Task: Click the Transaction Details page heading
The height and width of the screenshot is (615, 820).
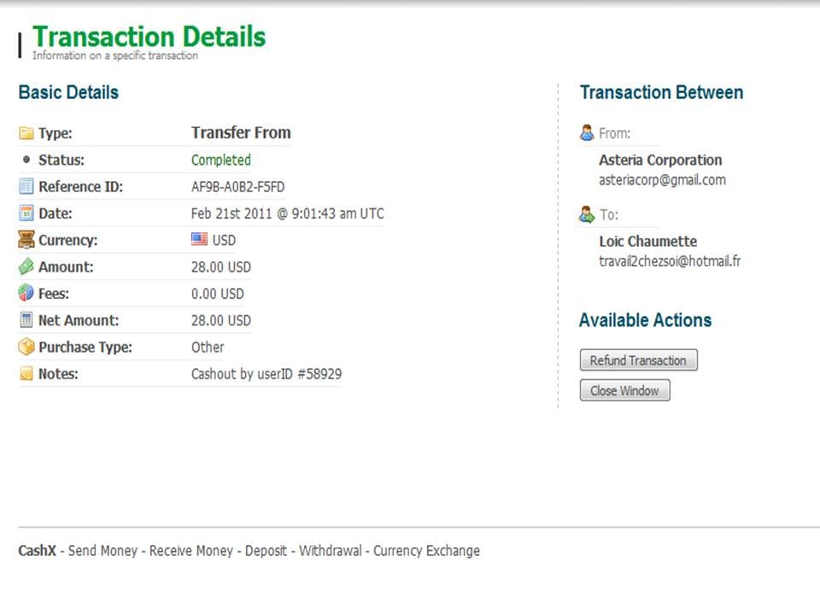Action: click(149, 37)
